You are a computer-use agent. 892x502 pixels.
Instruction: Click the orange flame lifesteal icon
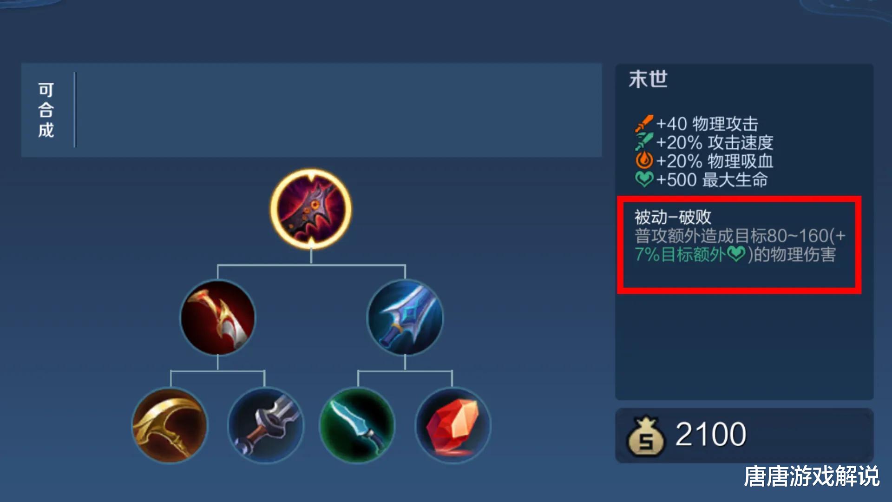(644, 160)
